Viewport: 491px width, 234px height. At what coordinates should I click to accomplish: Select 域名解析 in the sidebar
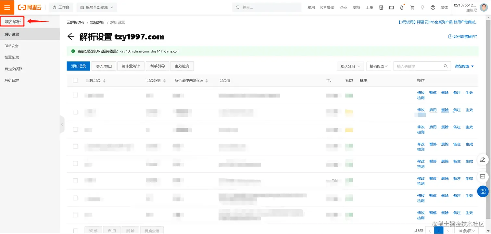(13, 22)
